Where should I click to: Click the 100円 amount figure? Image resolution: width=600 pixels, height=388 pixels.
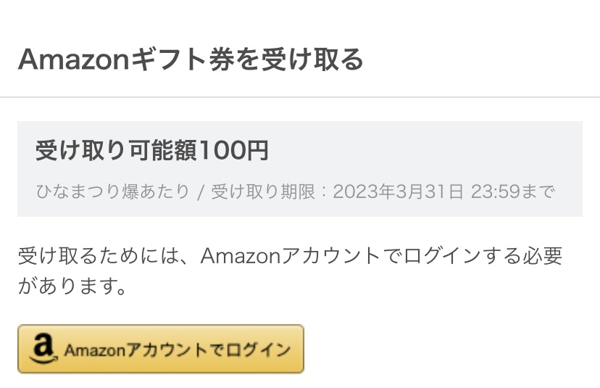pos(233,150)
